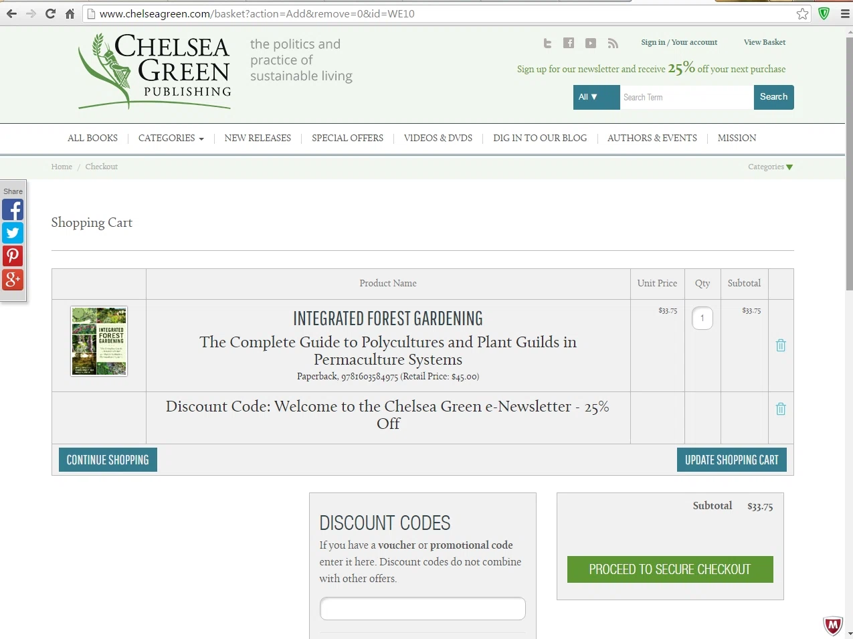Click the newsletter 25% off signup link
This screenshot has width=853, height=639.
click(x=651, y=68)
